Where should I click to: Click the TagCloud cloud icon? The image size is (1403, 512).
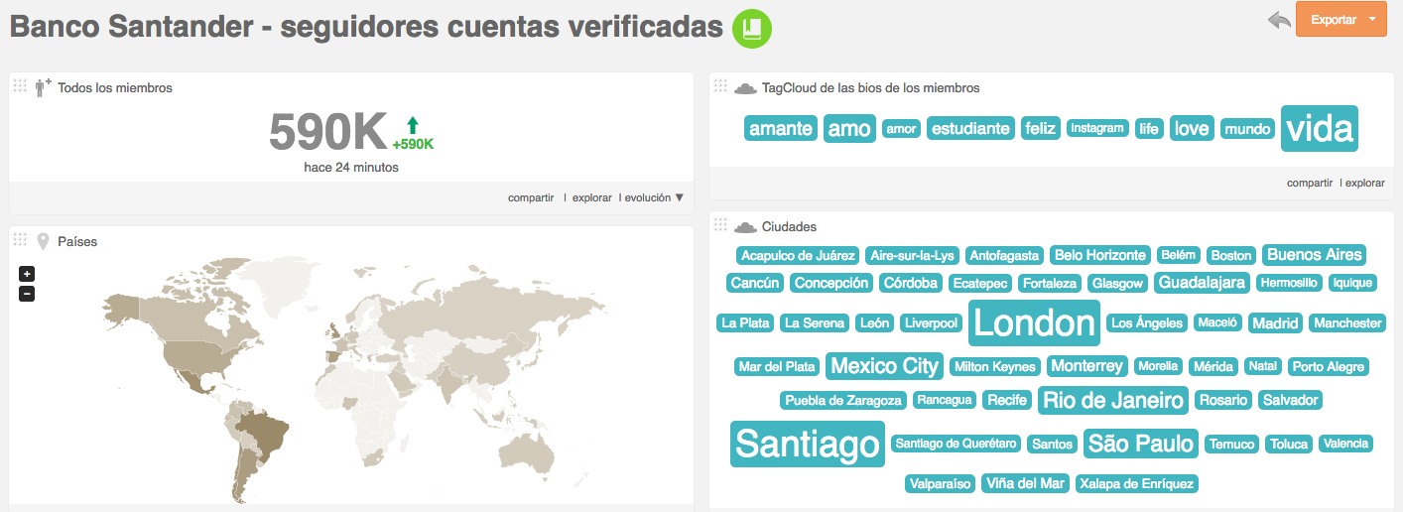(x=745, y=88)
